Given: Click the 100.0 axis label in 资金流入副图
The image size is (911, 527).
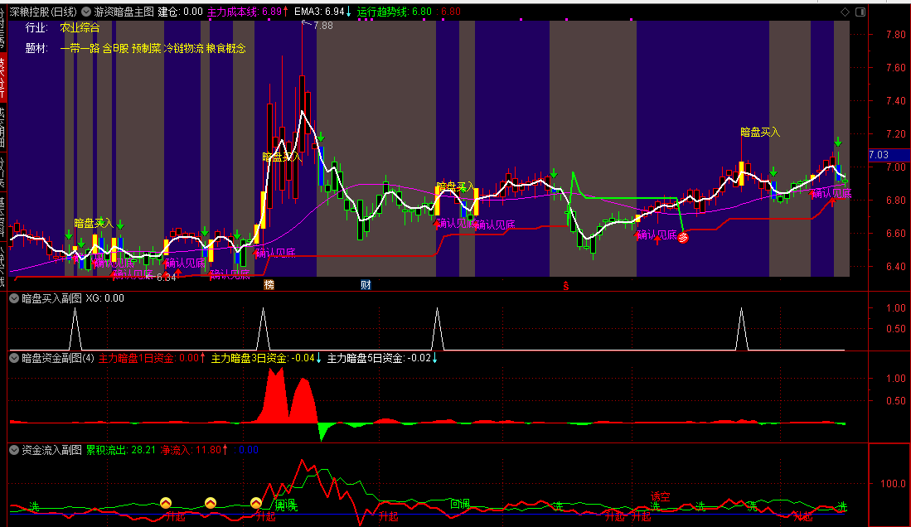Looking at the screenshot, I should pos(893,483).
